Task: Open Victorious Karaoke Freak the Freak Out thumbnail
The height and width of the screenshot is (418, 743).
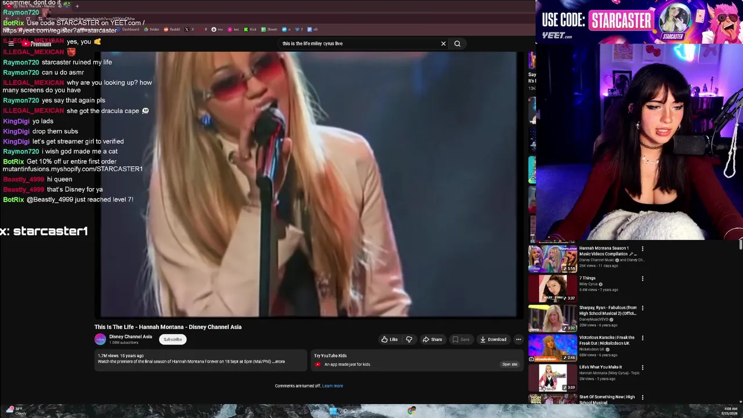Action: 553,348
